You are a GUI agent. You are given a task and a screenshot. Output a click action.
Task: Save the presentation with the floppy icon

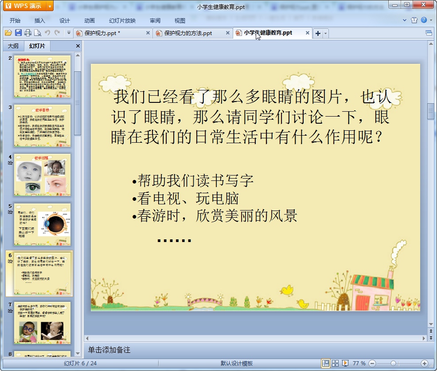pos(19,33)
